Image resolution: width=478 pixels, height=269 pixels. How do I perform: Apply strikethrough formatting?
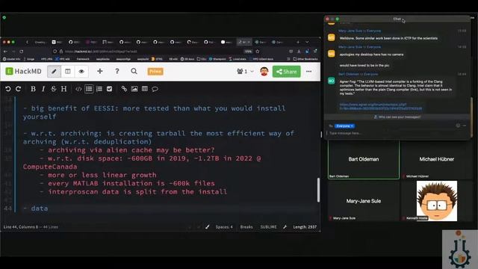pyautogui.click(x=53, y=89)
